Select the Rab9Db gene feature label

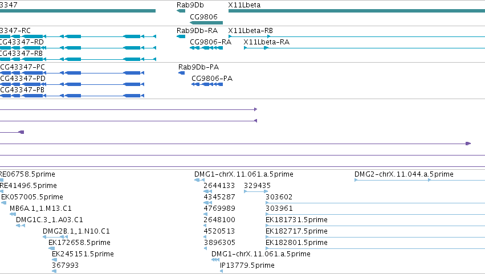(x=190, y=5)
